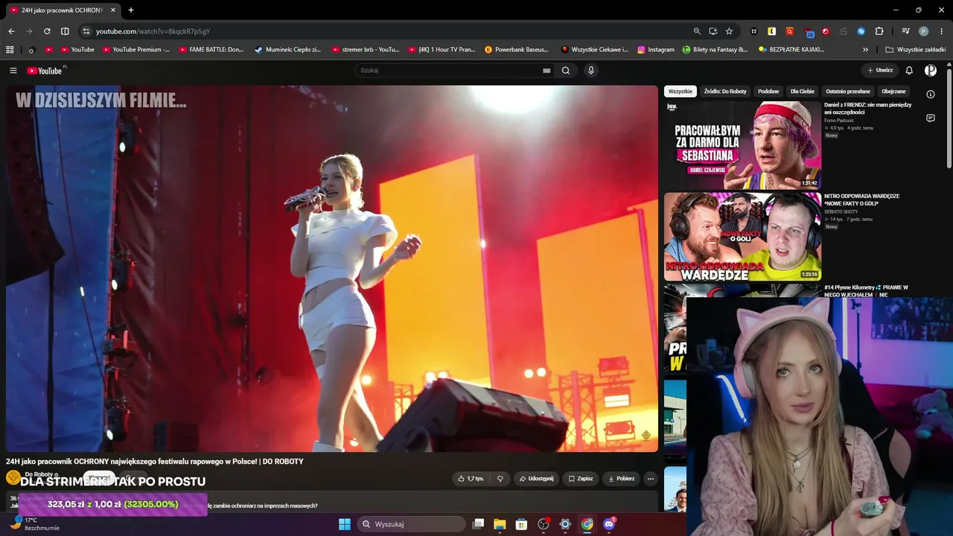Open the weather widget showing 17°C
This screenshot has height=536, width=953.
click(34, 523)
